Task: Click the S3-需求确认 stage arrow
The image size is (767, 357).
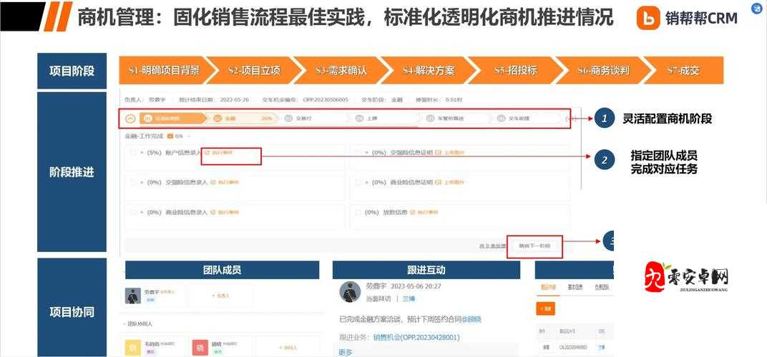Action: click(341, 71)
